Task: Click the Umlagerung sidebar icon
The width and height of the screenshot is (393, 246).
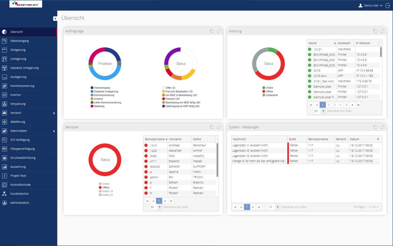Action: tap(5, 59)
